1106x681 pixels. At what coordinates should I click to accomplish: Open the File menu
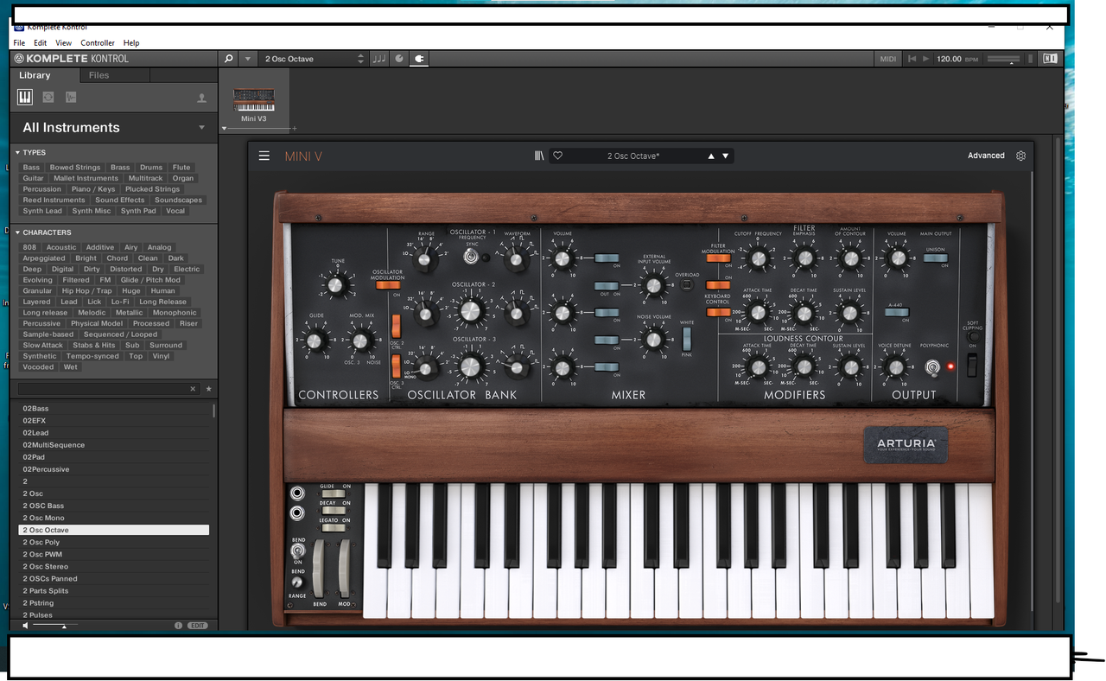pyautogui.click(x=19, y=42)
